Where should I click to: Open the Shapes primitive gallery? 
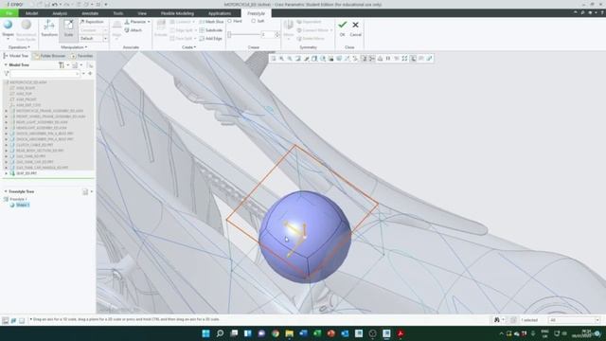8,29
